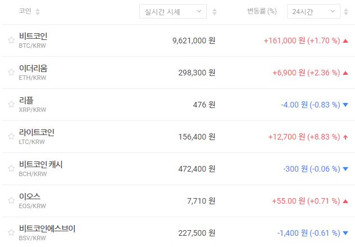Sort by coin name using sort arrows
The height and width of the screenshot is (247, 355).
pos(38,11)
